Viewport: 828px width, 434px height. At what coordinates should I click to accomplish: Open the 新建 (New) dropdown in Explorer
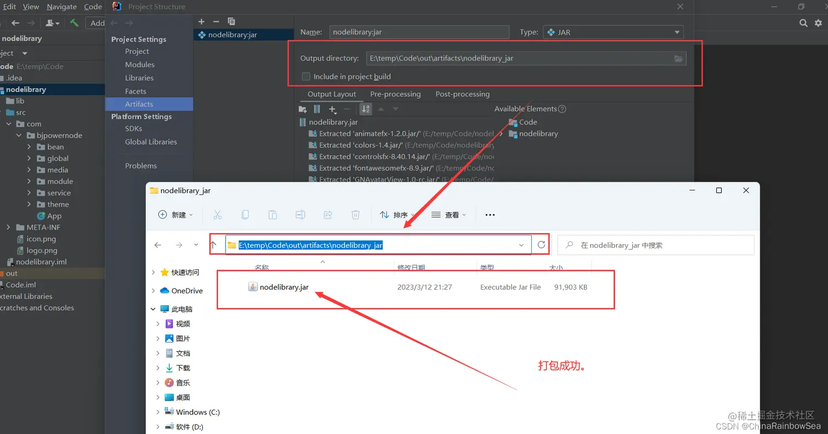point(176,215)
